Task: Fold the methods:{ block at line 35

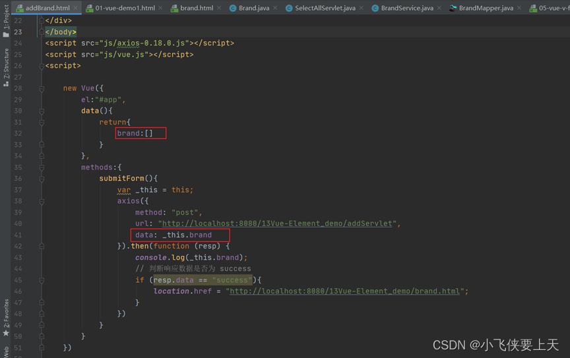Action: (x=42, y=167)
